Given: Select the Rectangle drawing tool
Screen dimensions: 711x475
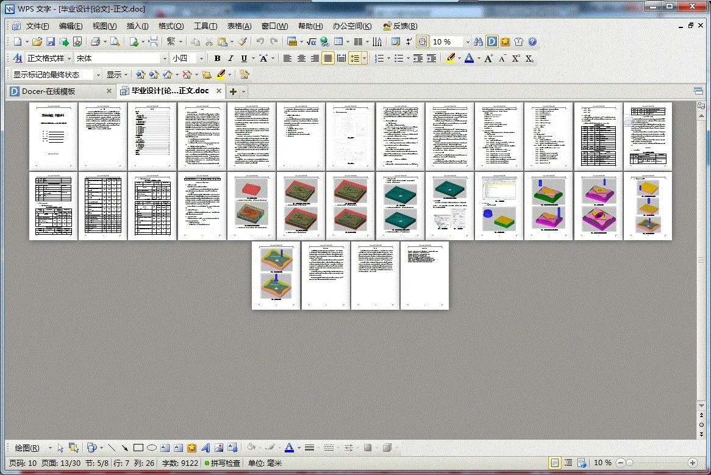Looking at the screenshot, I should tap(138, 448).
